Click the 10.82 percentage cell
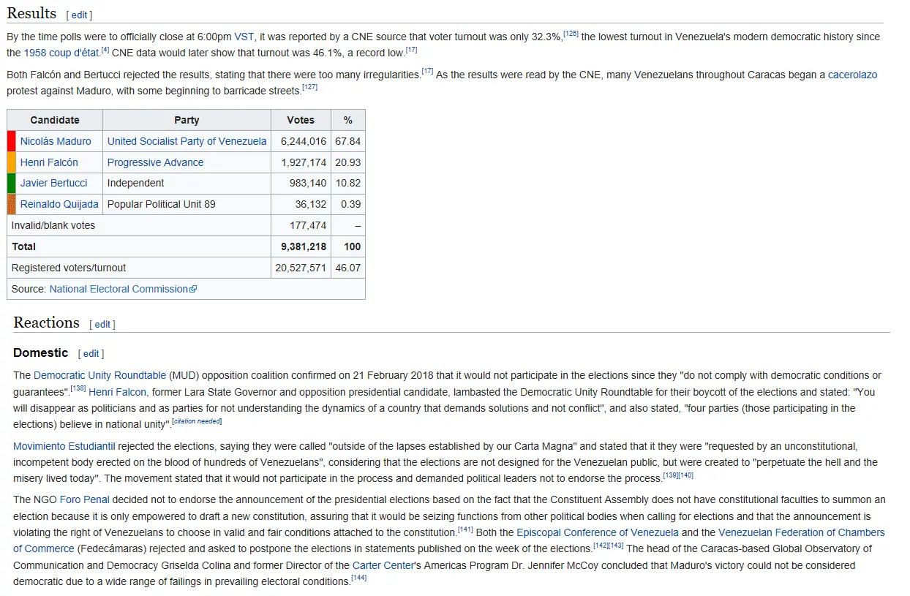 348,183
